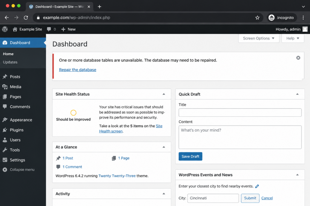Click the pages icon beside 1 Page
The image size is (310, 206).
[114, 158]
